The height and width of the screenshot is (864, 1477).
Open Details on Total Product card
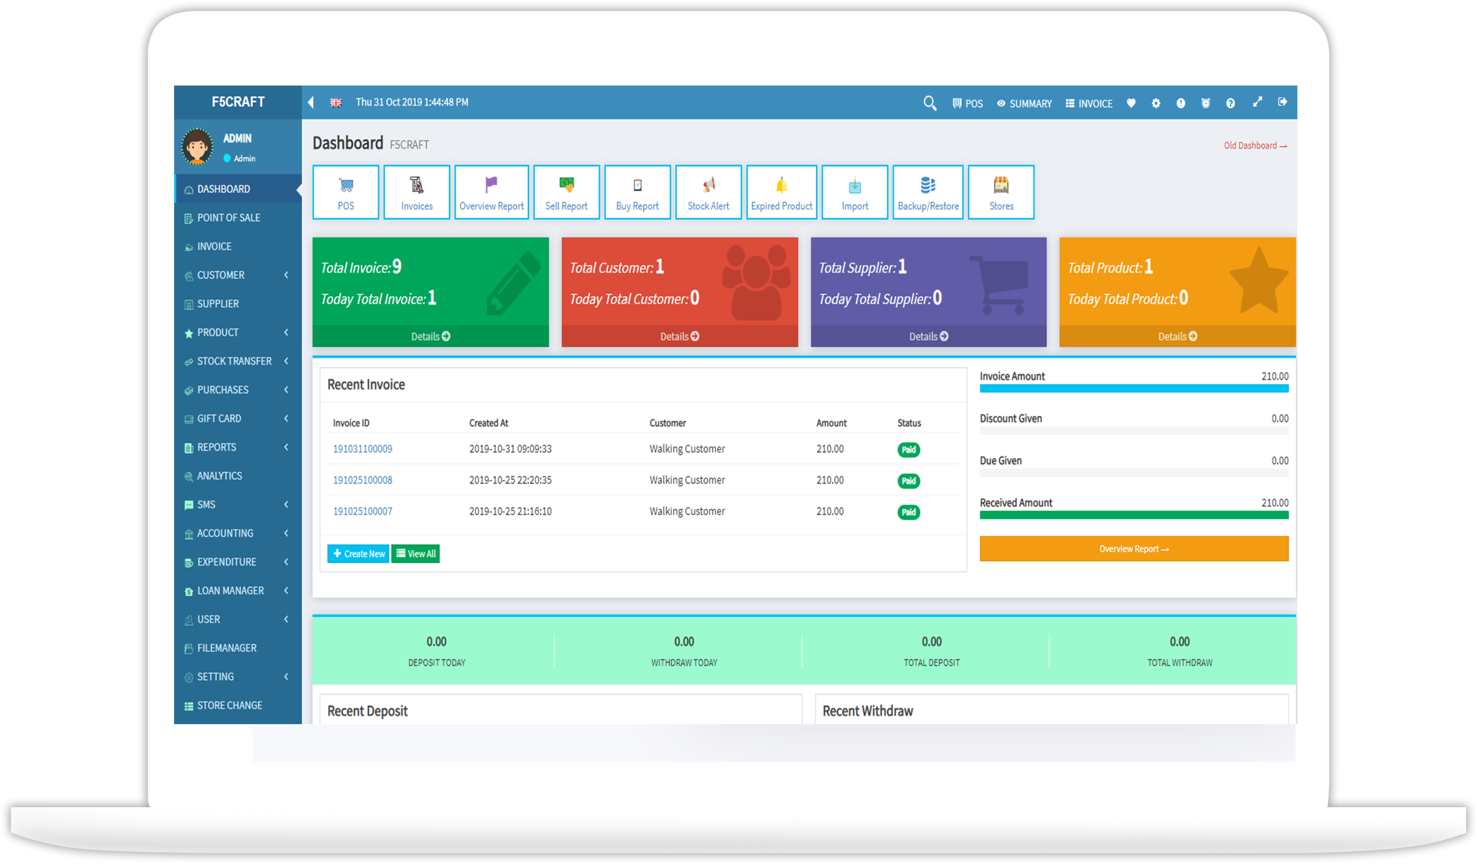tap(1177, 336)
